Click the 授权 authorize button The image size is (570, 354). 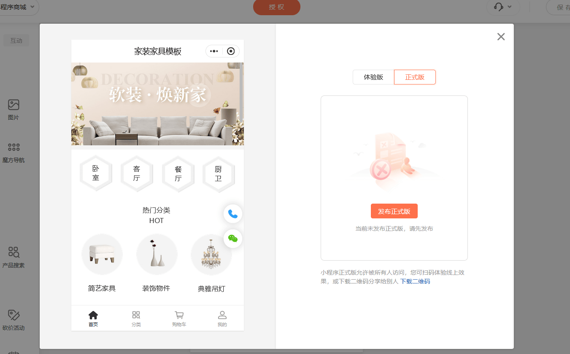coord(277,7)
